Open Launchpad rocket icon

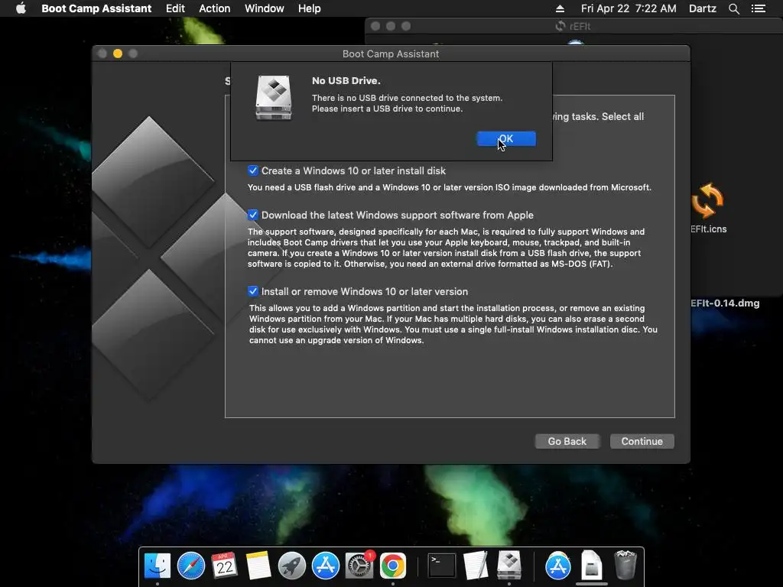tap(291, 566)
